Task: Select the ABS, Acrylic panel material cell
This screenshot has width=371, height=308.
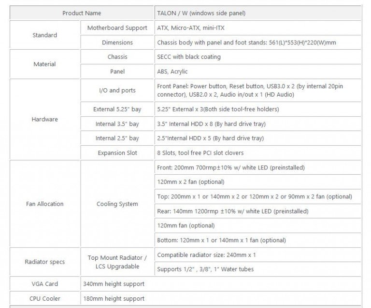Action: pyautogui.click(x=257, y=71)
